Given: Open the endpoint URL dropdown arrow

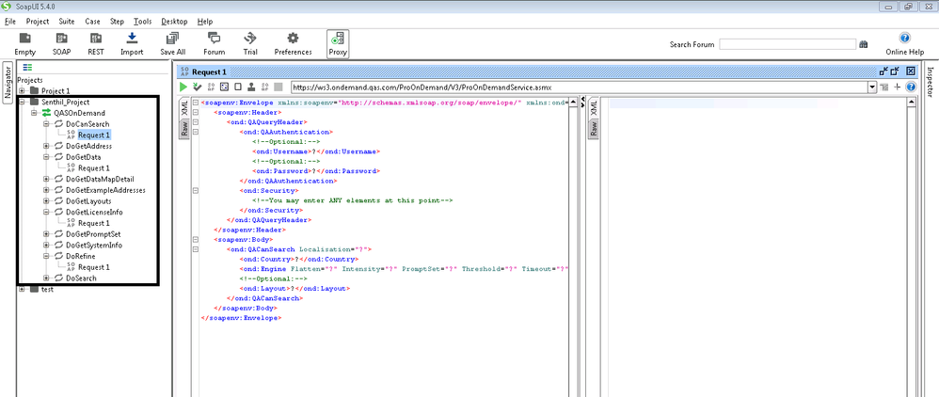Looking at the screenshot, I should tap(872, 87).
